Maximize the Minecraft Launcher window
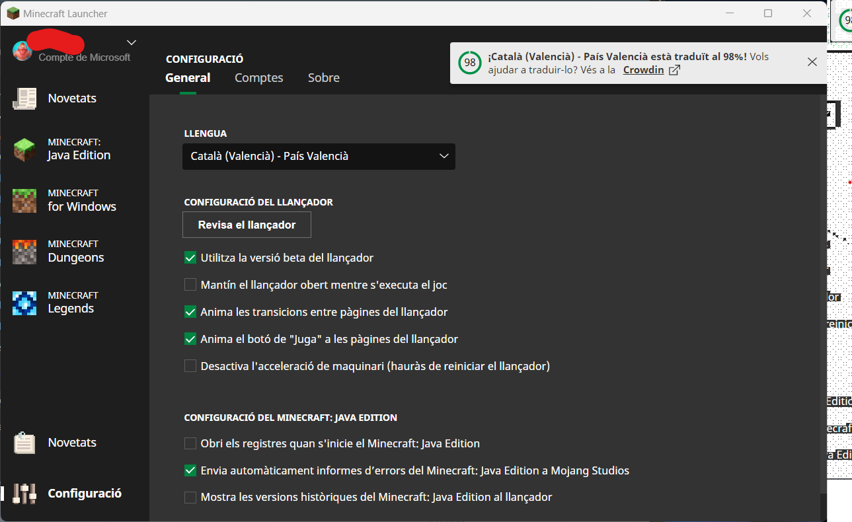Viewport: 852px width, 522px height. pos(768,13)
